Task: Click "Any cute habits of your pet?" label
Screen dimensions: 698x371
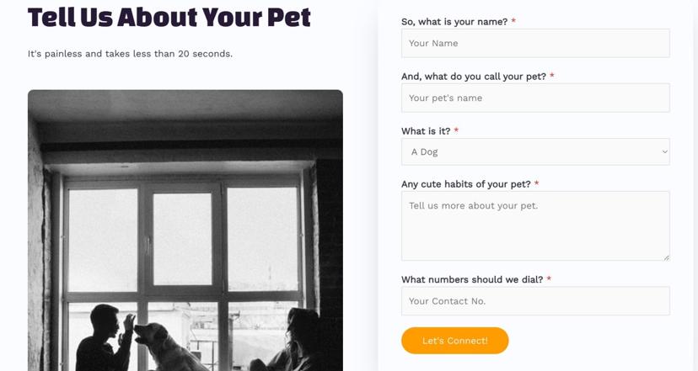Action: (x=466, y=184)
